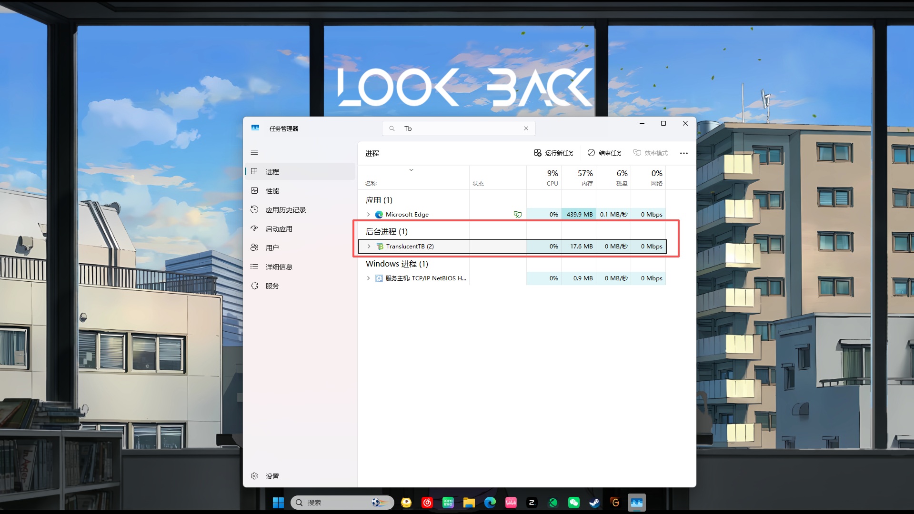Viewport: 914px width, 514px height.
Task: Go to 启动应用 (Startup apps) tab
Action: pos(301,228)
